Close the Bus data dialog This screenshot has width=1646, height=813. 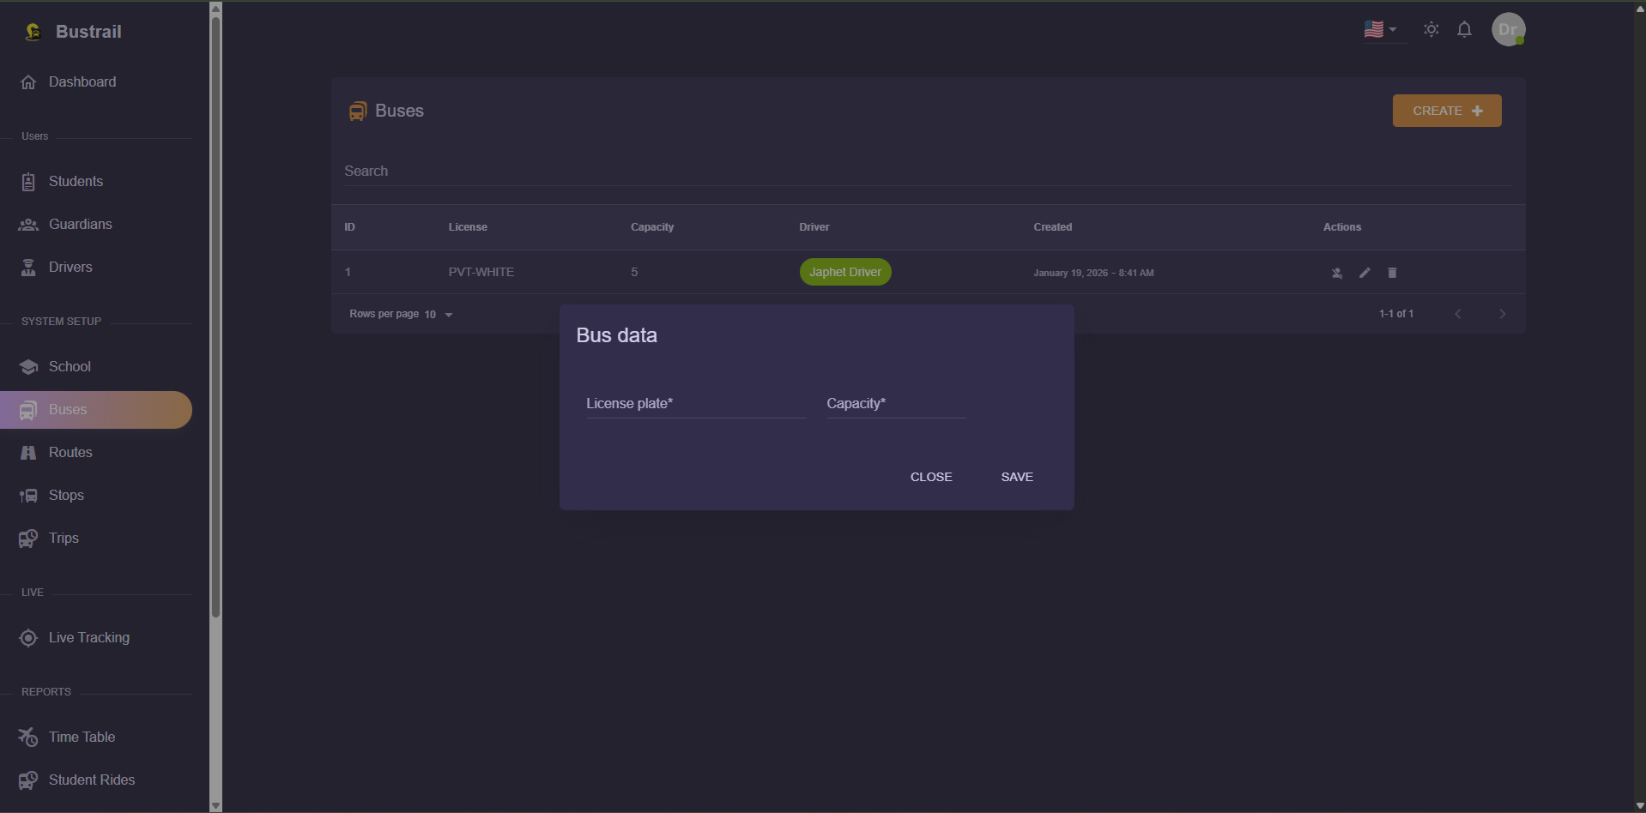point(931,477)
